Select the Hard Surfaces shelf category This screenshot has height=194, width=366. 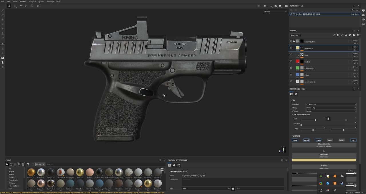[14, 186]
